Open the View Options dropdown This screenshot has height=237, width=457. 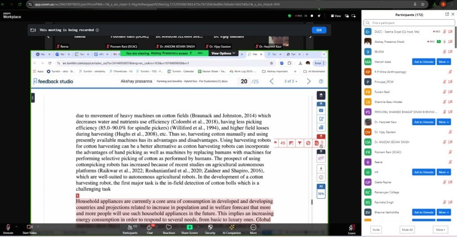coord(223,53)
